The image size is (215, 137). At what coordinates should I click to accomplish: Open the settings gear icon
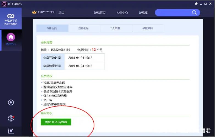11,118
